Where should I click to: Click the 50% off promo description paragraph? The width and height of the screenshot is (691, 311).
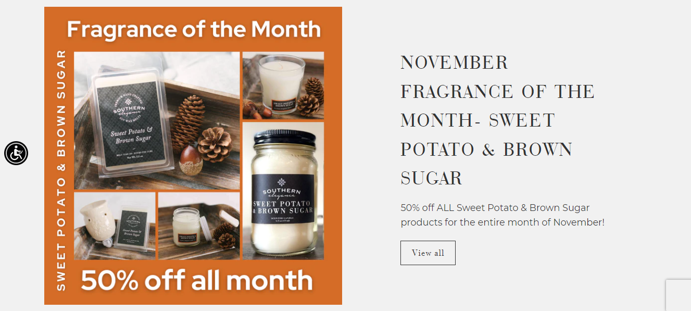502,215
